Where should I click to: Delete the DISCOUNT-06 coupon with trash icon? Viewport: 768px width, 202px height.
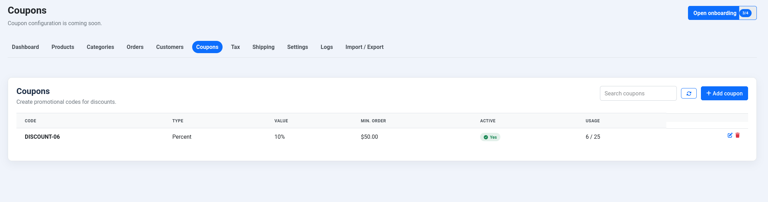tap(738, 135)
